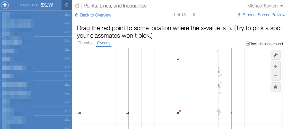Viewport: 288px width, 129px height.
Task: Click the red point at origin
Action: [x=180, y=111]
